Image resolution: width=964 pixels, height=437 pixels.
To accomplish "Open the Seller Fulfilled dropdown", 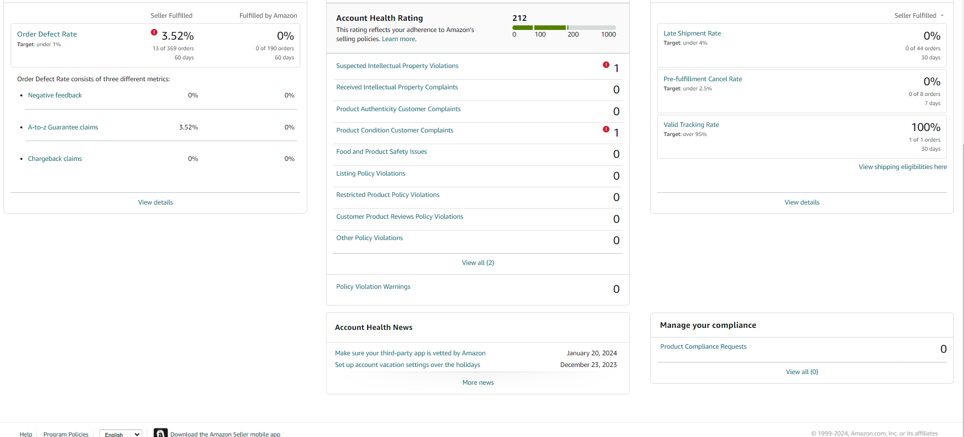I will pos(919,16).
